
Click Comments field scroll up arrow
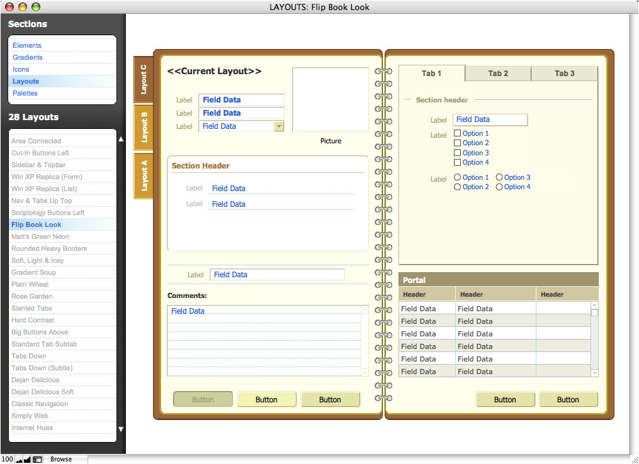[x=365, y=310]
